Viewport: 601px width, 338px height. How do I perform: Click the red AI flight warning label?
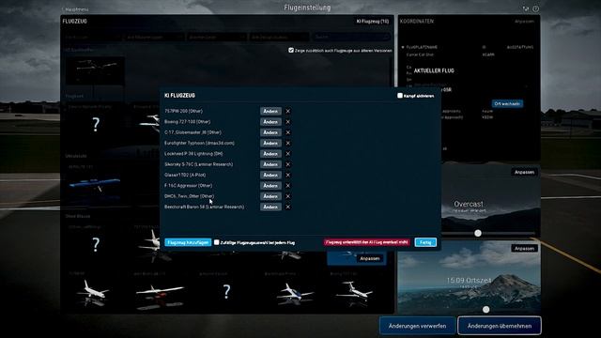click(367, 242)
